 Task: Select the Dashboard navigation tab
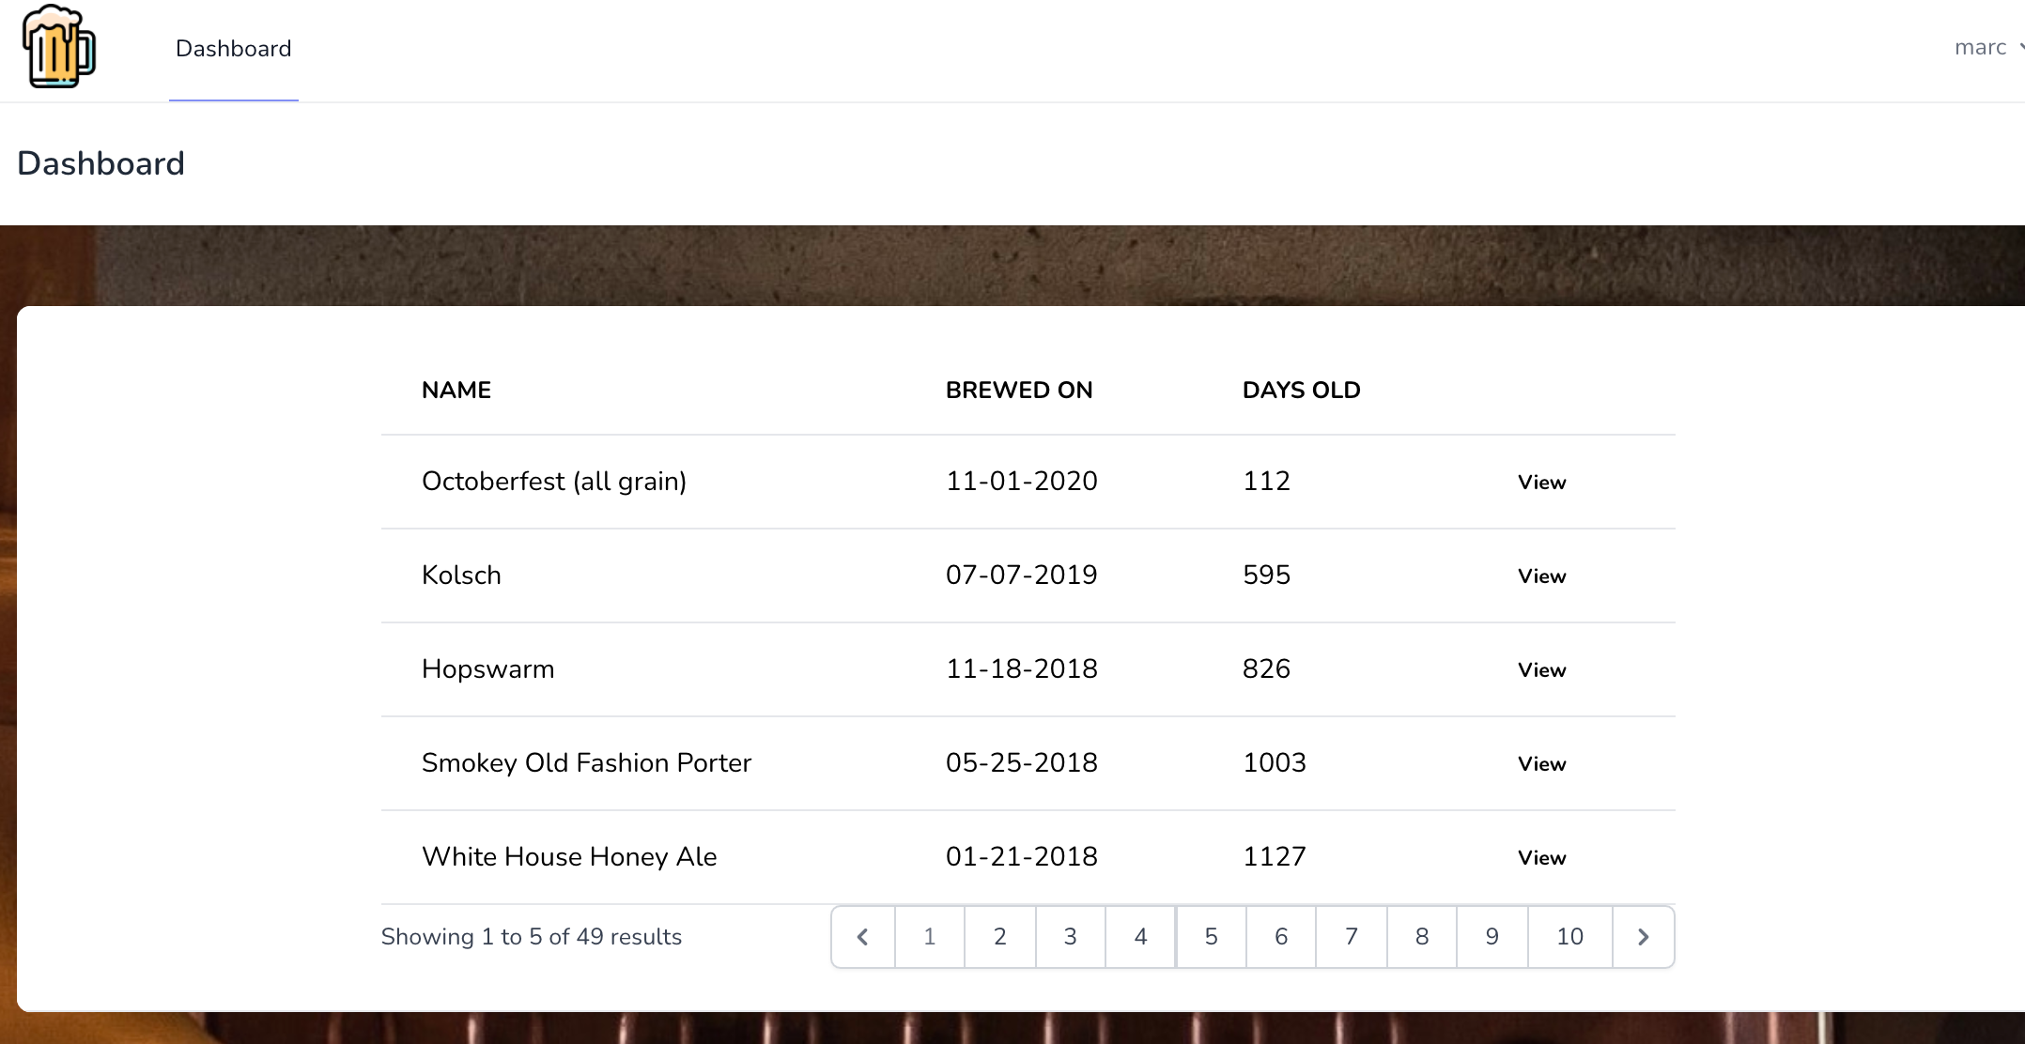pos(233,49)
